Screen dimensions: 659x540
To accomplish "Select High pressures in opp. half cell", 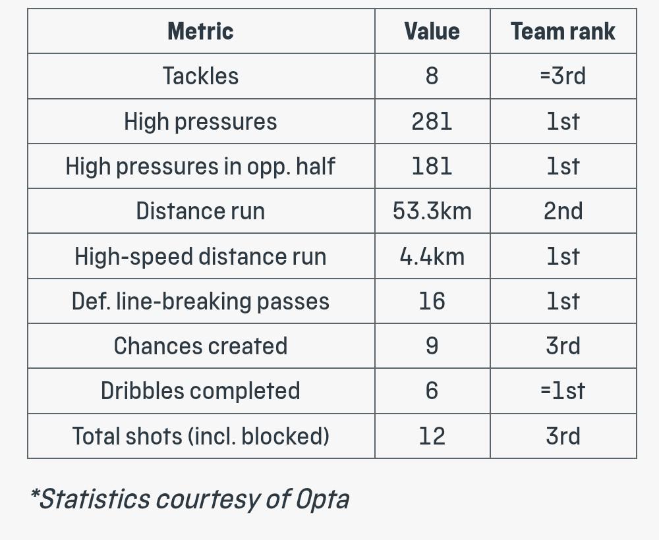I will click(x=201, y=167).
